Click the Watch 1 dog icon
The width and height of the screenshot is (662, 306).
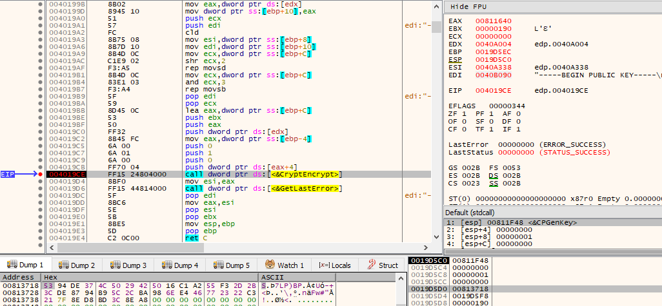pos(270,265)
